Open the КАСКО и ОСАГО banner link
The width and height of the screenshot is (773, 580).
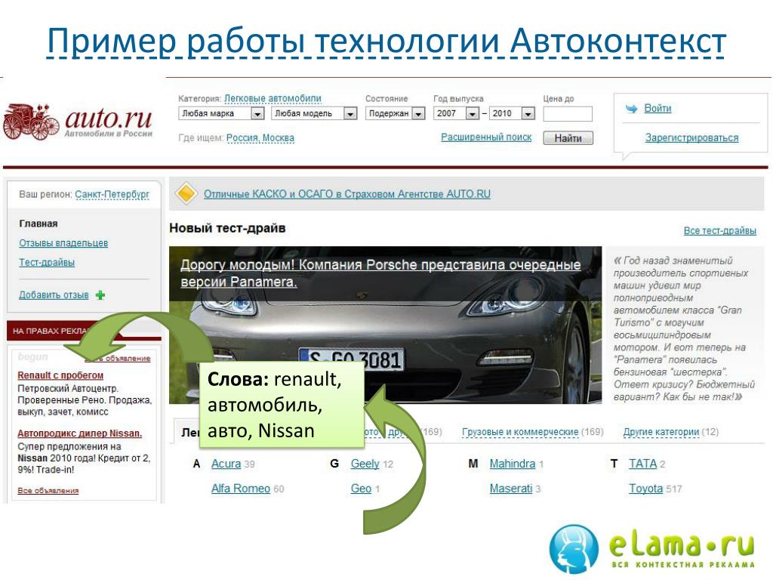pyautogui.click(x=347, y=194)
